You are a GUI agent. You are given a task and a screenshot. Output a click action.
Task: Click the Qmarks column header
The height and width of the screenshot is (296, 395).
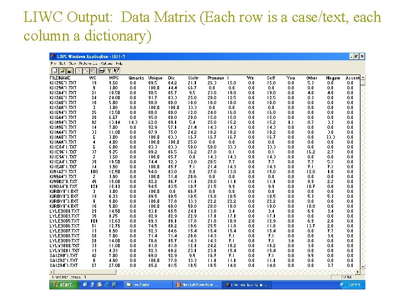tap(136, 78)
